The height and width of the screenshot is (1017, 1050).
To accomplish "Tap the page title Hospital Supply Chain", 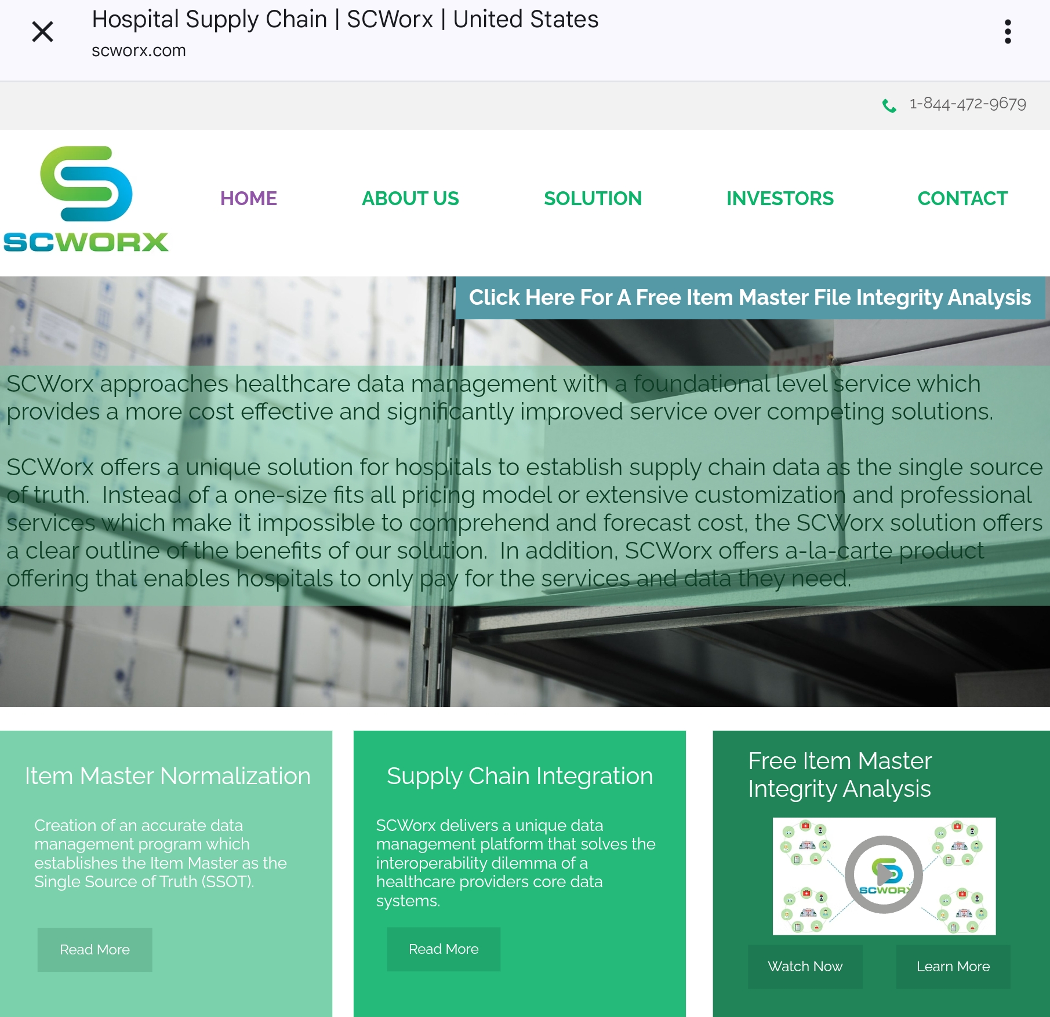I will tap(345, 20).
